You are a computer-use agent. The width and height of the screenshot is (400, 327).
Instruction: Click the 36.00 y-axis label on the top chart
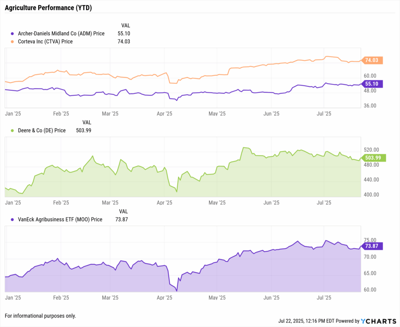(x=370, y=106)
